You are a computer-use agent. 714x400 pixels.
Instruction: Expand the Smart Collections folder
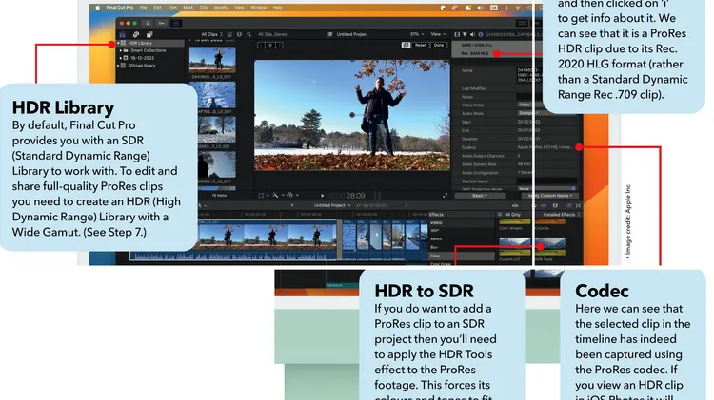pyautogui.click(x=121, y=50)
